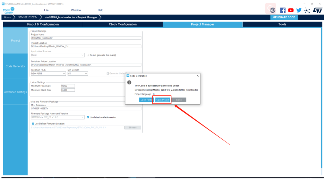Click the 'Project language : C' text
Image resolution: width=326 pixels, height=180 pixels.
pyautogui.click(x=145, y=94)
